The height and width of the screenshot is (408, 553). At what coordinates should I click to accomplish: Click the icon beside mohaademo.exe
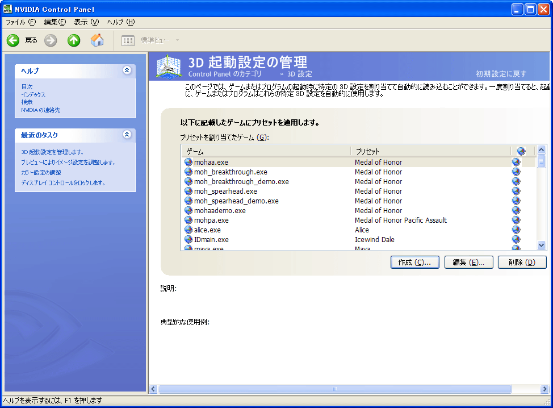point(188,210)
